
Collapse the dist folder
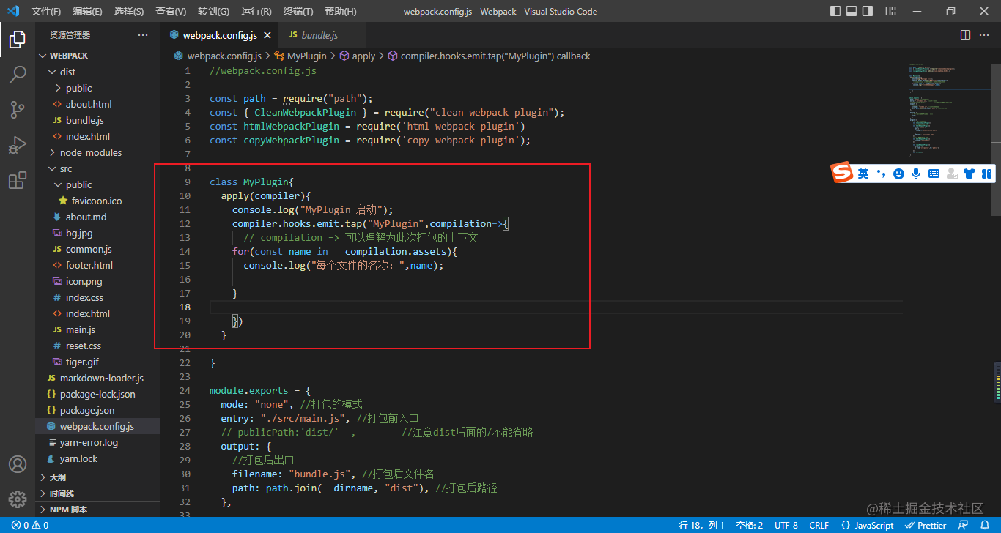point(97,72)
